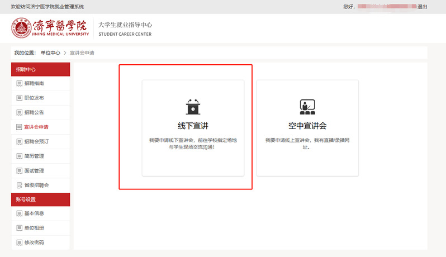Click the icon beside 修改密码

point(20,242)
